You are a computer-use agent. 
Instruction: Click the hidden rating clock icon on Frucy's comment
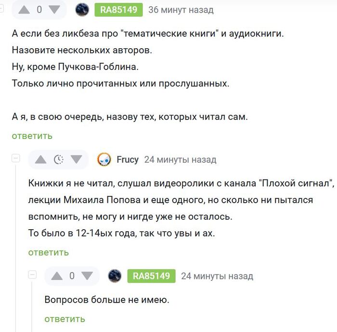coord(58,160)
